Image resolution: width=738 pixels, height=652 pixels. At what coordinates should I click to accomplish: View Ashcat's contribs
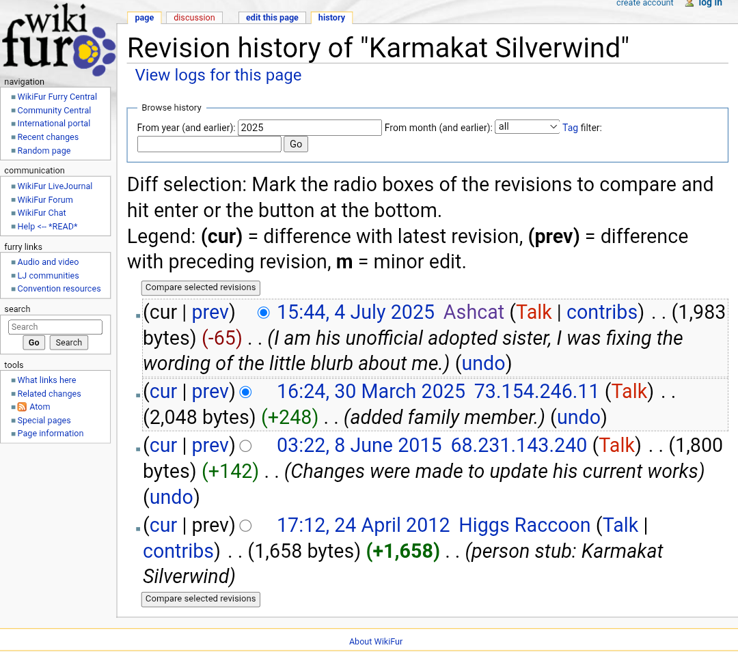pos(602,313)
